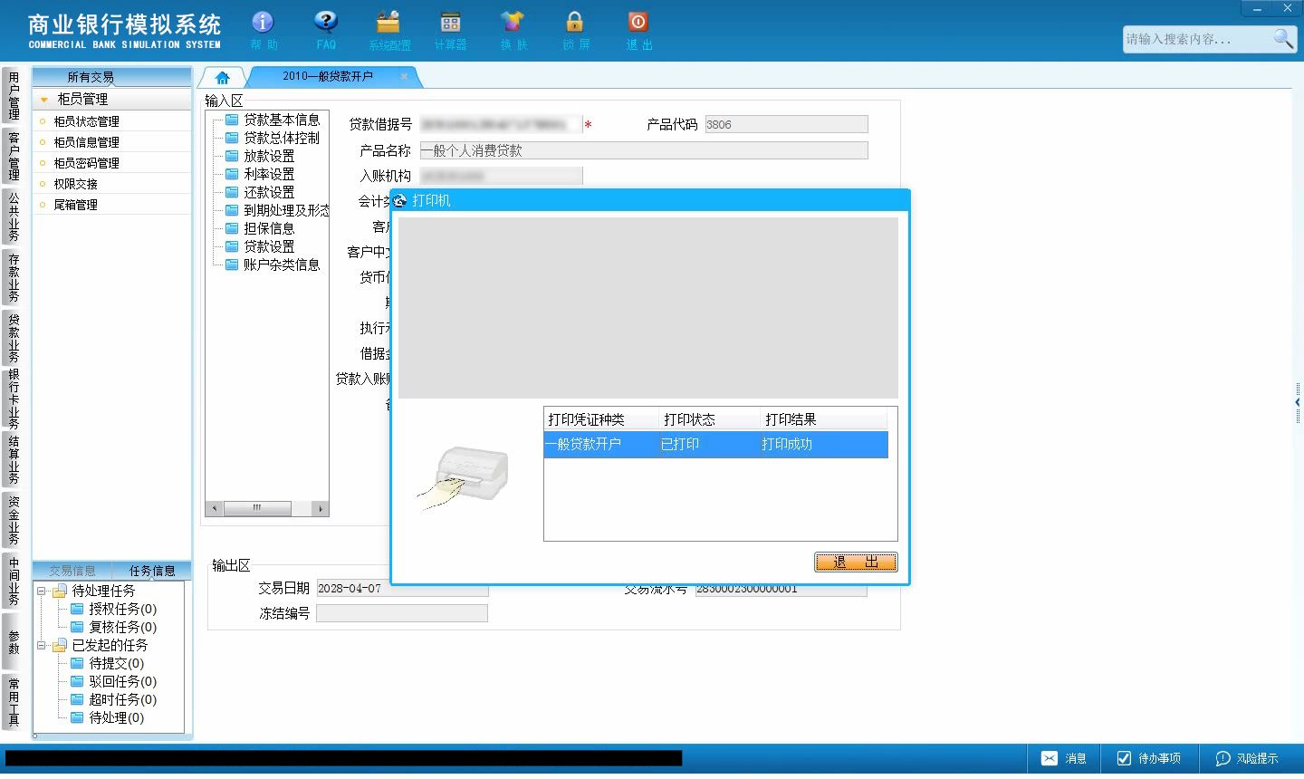Open 待办事项 checkbox item in status bar
The image size is (1304, 779).
tap(1148, 758)
